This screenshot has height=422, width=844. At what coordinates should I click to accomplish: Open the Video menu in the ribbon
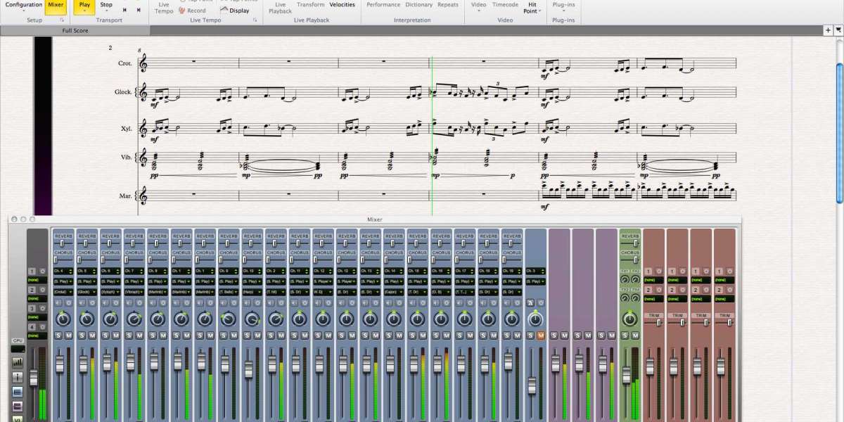point(478,5)
